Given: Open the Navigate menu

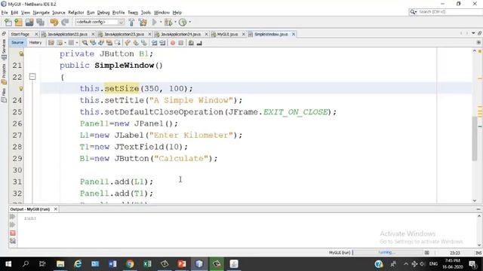Looking at the screenshot, I should pos(41,13).
